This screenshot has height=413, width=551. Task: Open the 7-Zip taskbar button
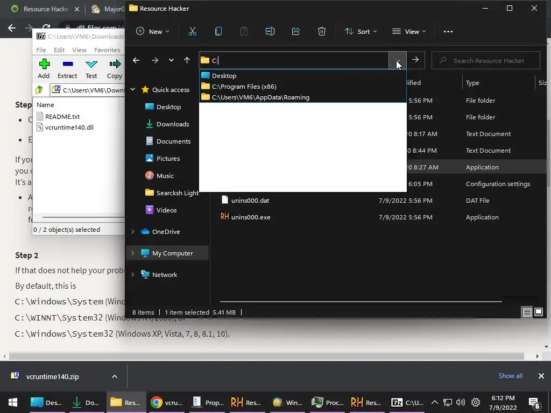408,402
